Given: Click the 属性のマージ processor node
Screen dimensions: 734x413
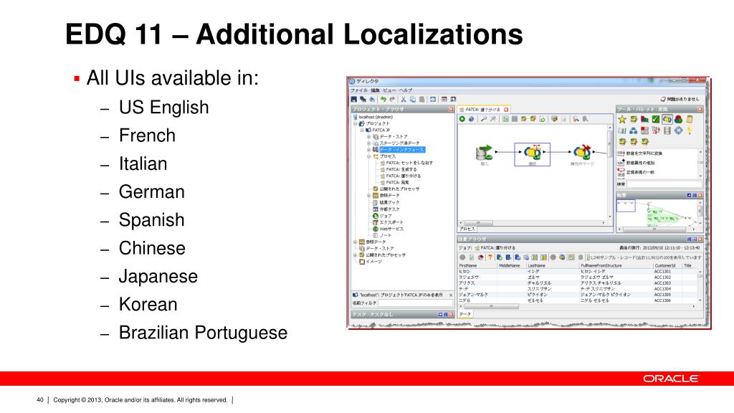Looking at the screenshot, I should click(582, 153).
